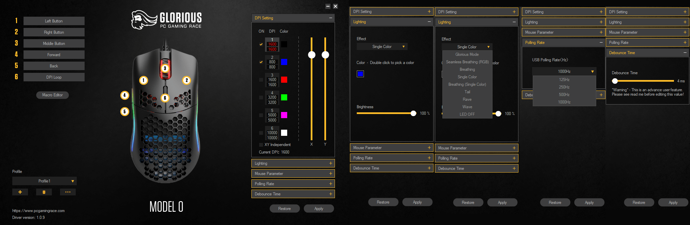The height and width of the screenshot is (225, 690).
Task: Click the 'Current DPI: 1600' readout
Action: [274, 152]
